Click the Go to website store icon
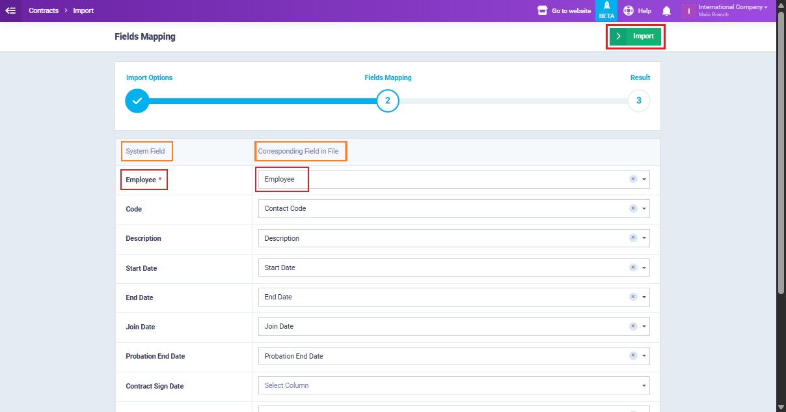The image size is (786, 412). (542, 10)
